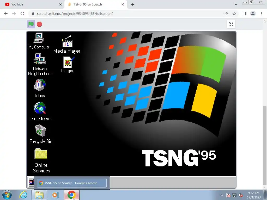
Task: Click the scrollbar up arrow
Action: pyautogui.click(x=265, y=21)
